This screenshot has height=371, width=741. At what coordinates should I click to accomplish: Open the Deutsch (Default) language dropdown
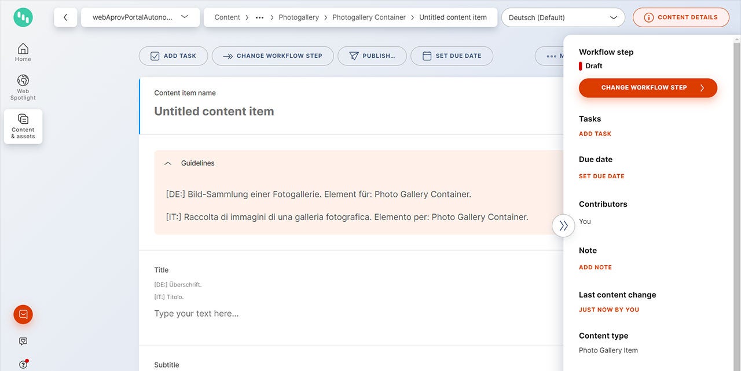click(563, 17)
